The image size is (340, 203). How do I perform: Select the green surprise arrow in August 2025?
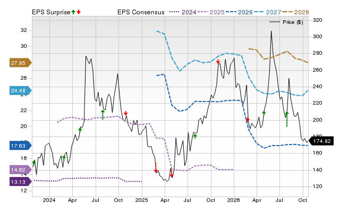(195, 136)
